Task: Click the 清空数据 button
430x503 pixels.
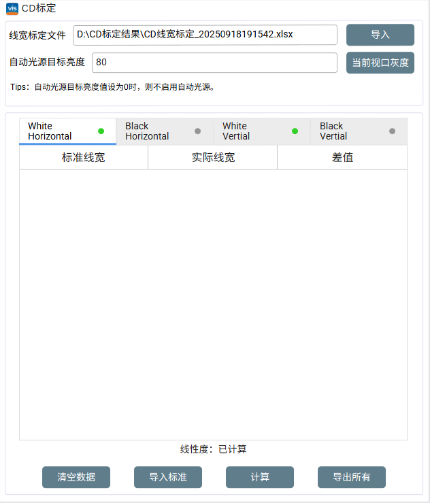Action: point(76,477)
